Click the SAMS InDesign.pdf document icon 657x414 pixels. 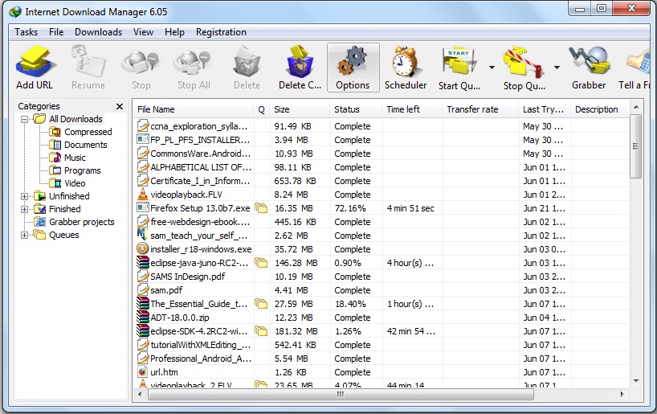click(x=143, y=277)
